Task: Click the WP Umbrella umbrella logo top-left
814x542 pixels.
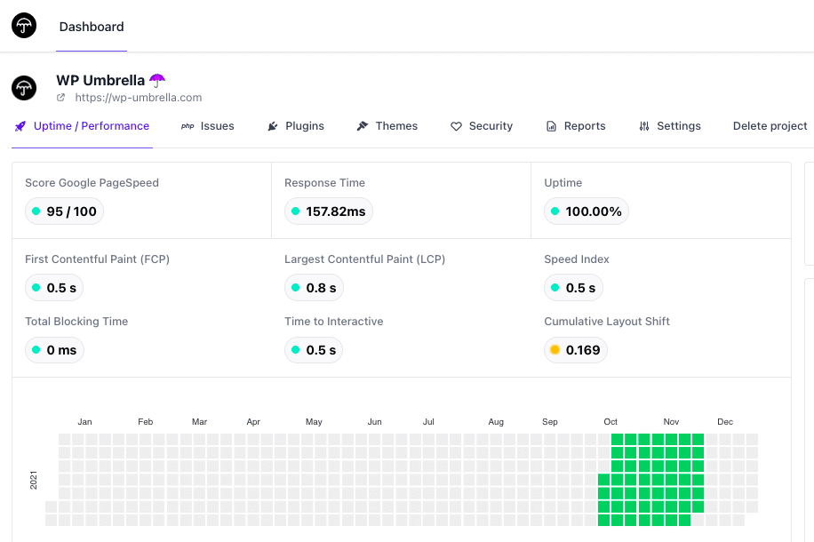Action: (23, 24)
